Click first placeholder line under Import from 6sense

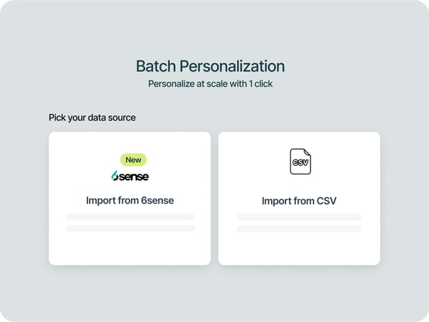130,217
